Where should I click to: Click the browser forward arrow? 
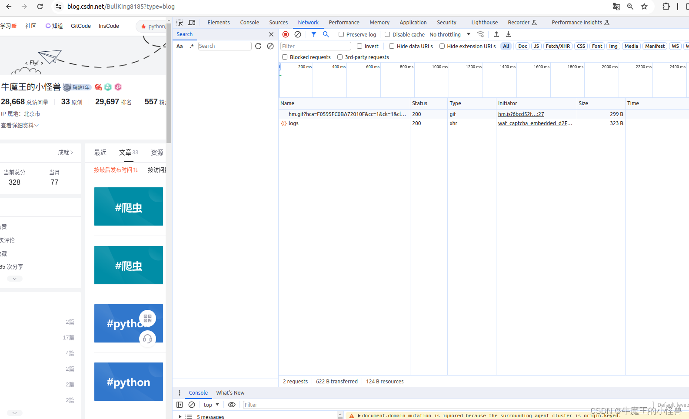point(24,7)
